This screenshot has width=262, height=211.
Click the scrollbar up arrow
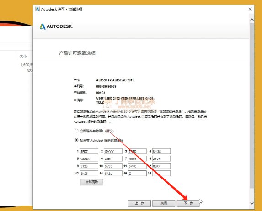tap(252, 20)
